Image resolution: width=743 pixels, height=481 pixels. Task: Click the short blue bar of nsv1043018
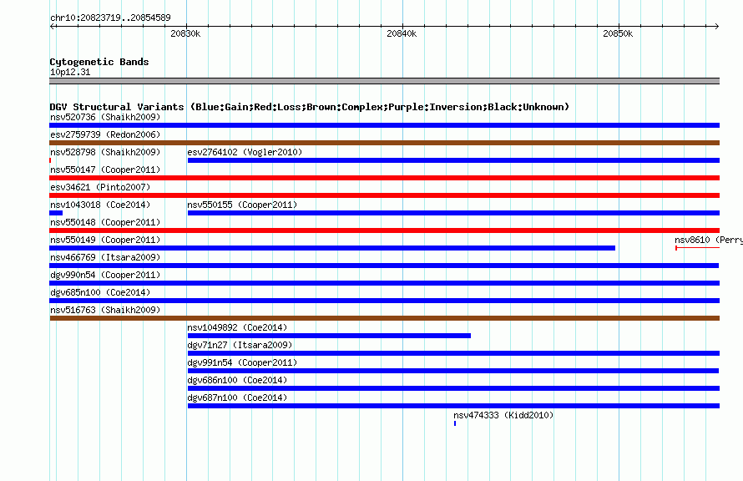coord(56,213)
